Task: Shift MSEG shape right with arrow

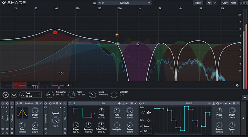Action: 230,104
